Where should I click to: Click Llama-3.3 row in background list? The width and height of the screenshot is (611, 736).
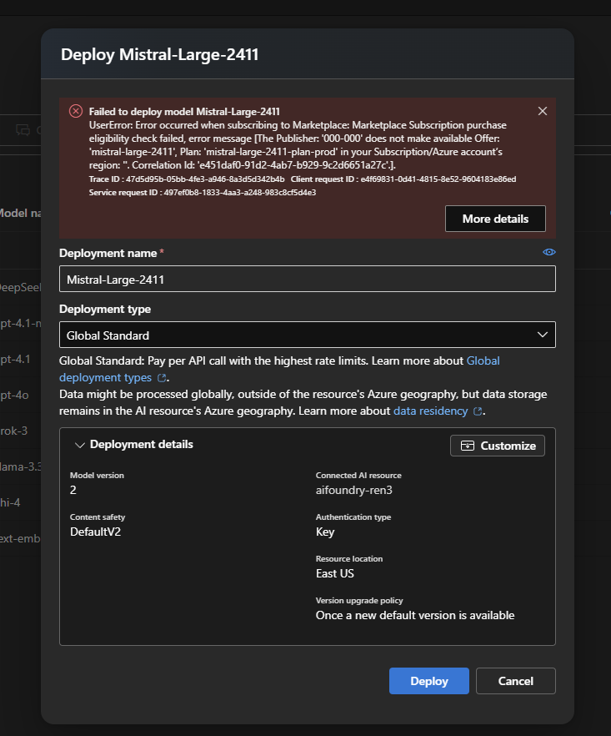click(21, 467)
